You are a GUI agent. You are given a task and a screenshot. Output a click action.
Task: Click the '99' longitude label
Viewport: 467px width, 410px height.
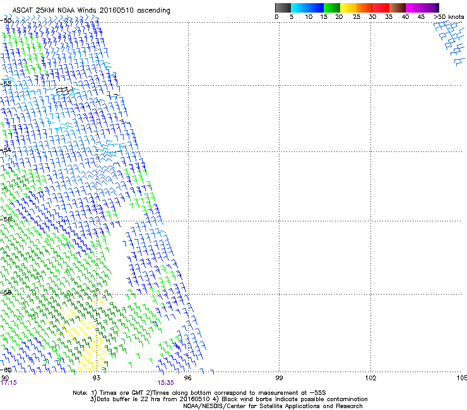point(279,378)
